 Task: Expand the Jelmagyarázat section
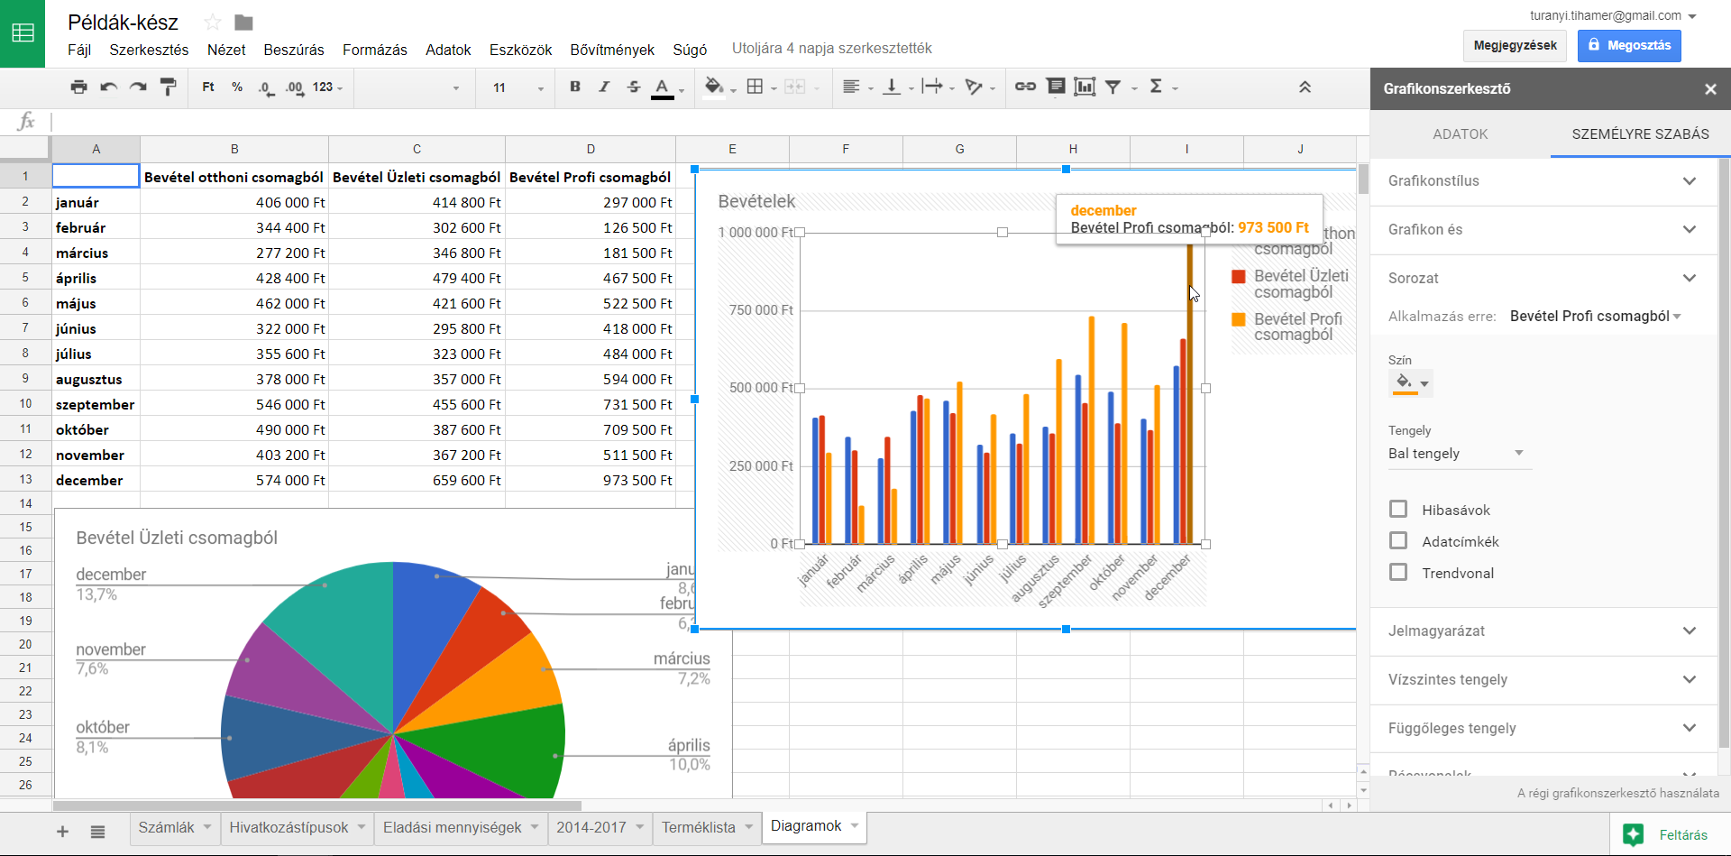coord(1543,631)
